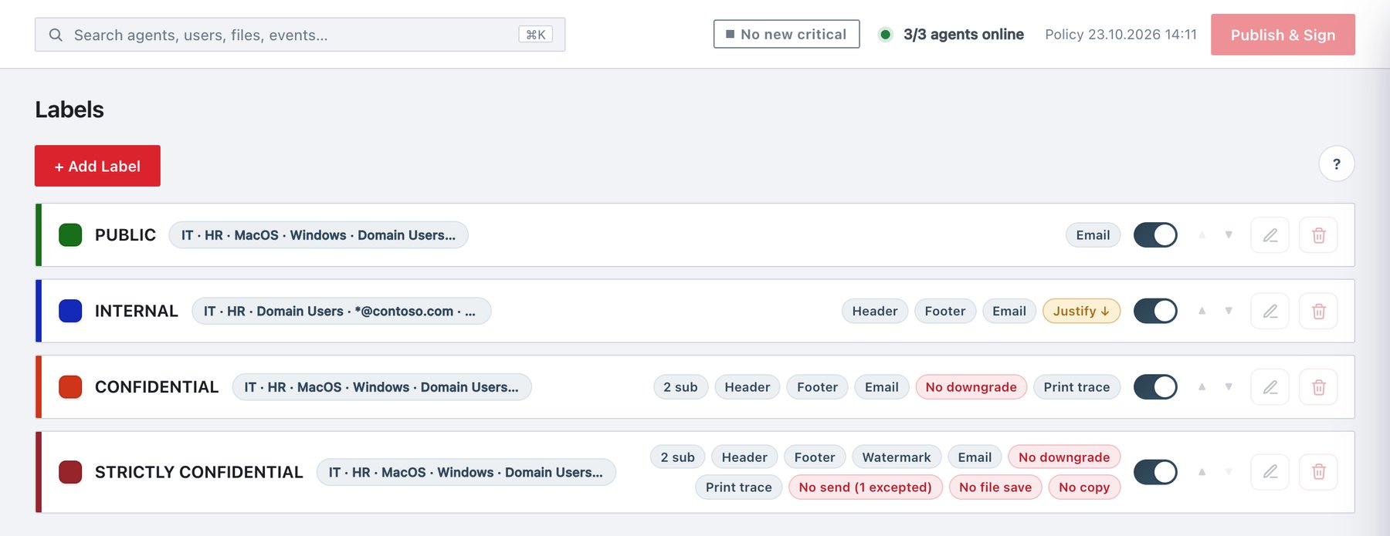Click the STRICTLY CONFIDENTIAL label name
This screenshot has width=1390, height=536.
tap(199, 472)
